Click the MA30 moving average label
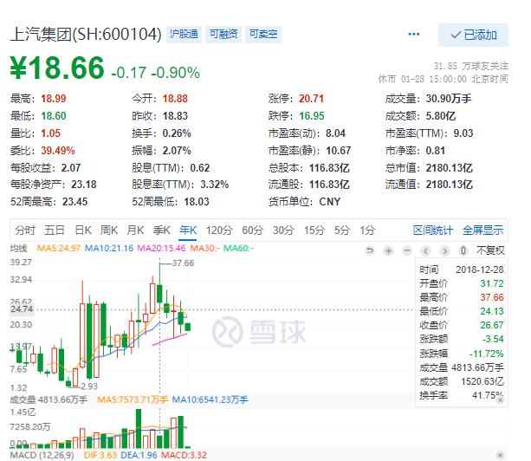The image size is (531, 461). click(205, 249)
